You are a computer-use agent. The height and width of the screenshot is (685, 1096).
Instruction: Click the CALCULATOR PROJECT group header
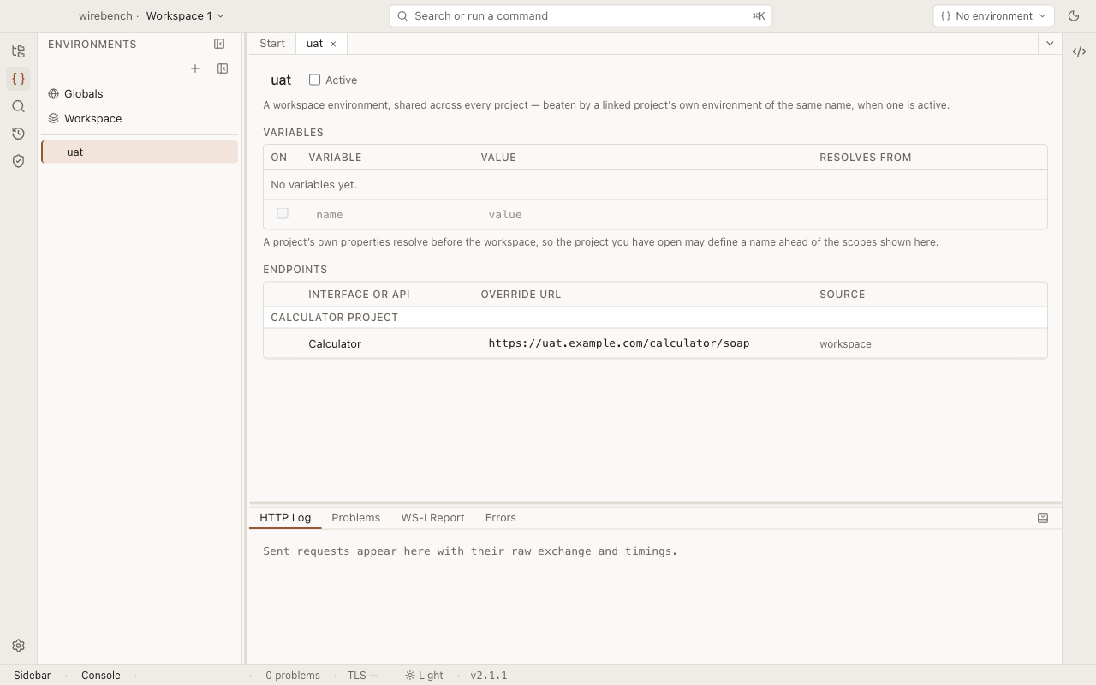(334, 318)
